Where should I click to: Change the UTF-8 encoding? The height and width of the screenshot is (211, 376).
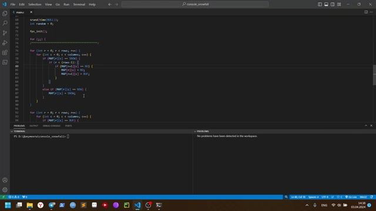click(325, 197)
